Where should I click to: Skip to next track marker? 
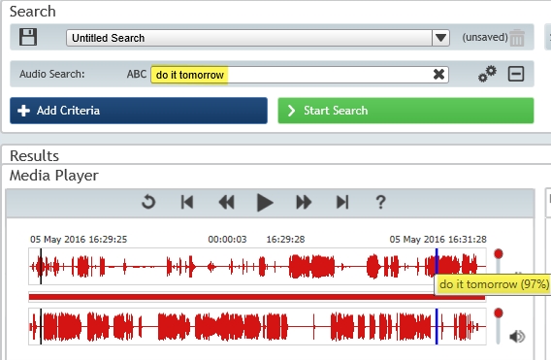(342, 202)
